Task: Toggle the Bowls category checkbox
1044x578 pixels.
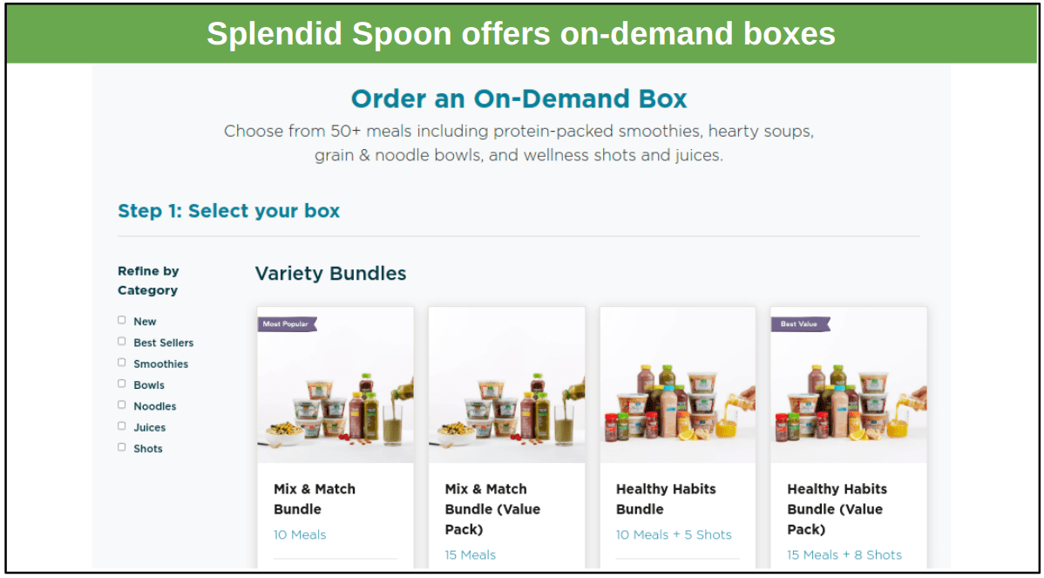Action: [122, 384]
